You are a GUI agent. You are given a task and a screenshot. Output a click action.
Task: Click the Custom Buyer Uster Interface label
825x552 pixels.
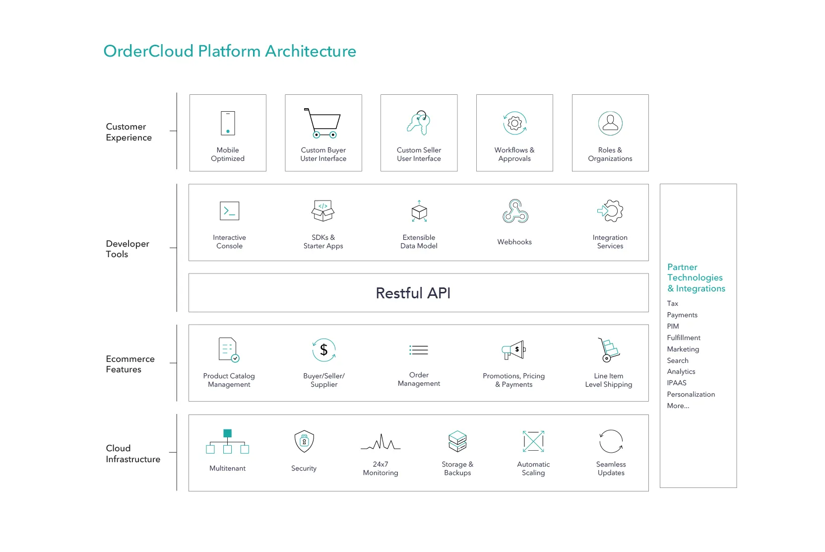pyautogui.click(x=323, y=154)
